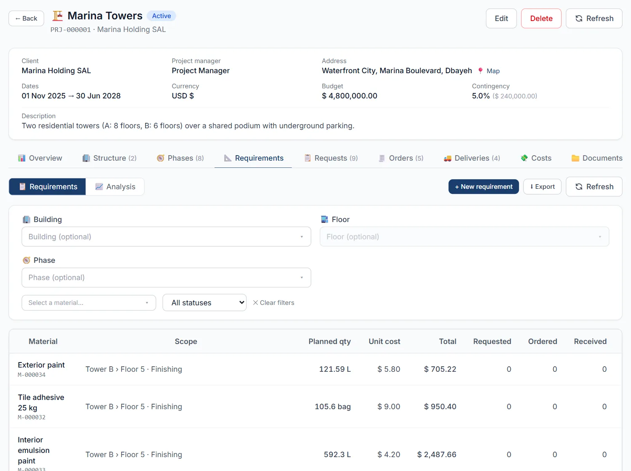631x471 pixels.
Task: Click the Planned qty column header
Action: pyautogui.click(x=329, y=341)
